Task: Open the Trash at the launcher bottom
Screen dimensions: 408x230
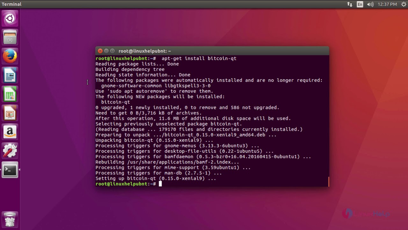Action: 10,219
